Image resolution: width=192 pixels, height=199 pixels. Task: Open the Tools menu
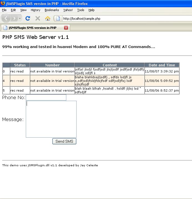(81, 10)
